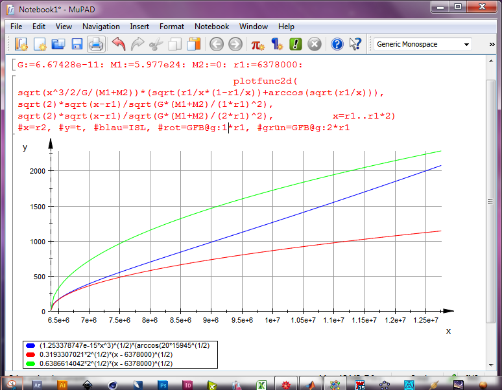The height and width of the screenshot is (390, 502).
Task: Expand toolbar overflow chevron
Action: click(x=492, y=45)
